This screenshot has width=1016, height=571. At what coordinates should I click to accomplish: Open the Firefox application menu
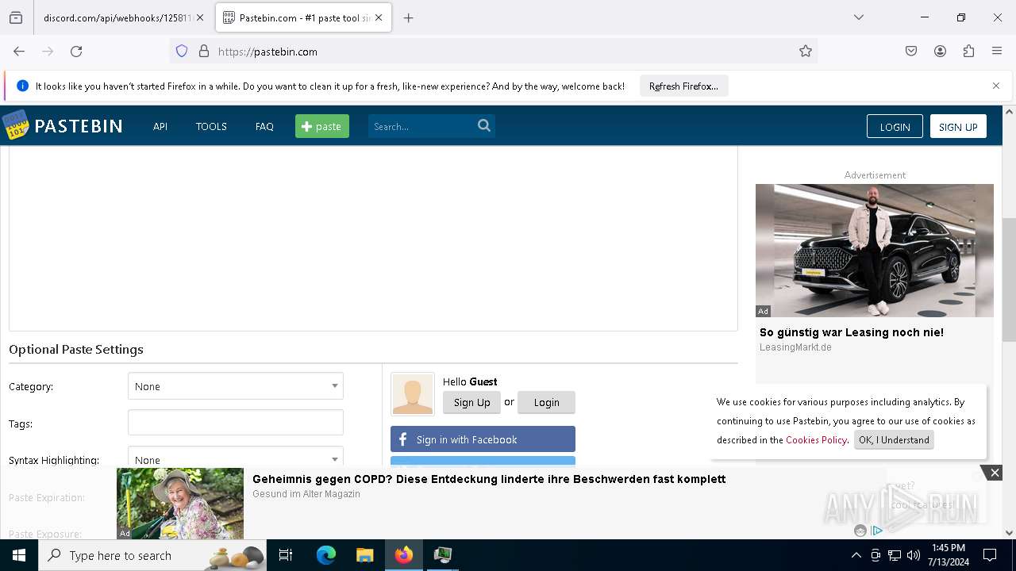pos(997,52)
